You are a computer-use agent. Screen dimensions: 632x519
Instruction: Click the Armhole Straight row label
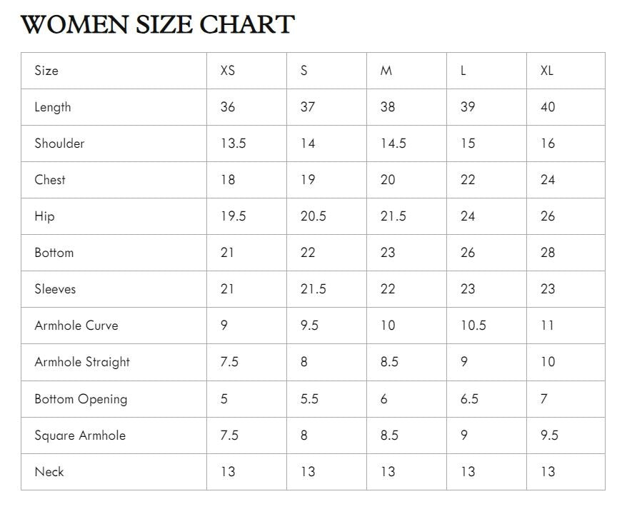82,362
